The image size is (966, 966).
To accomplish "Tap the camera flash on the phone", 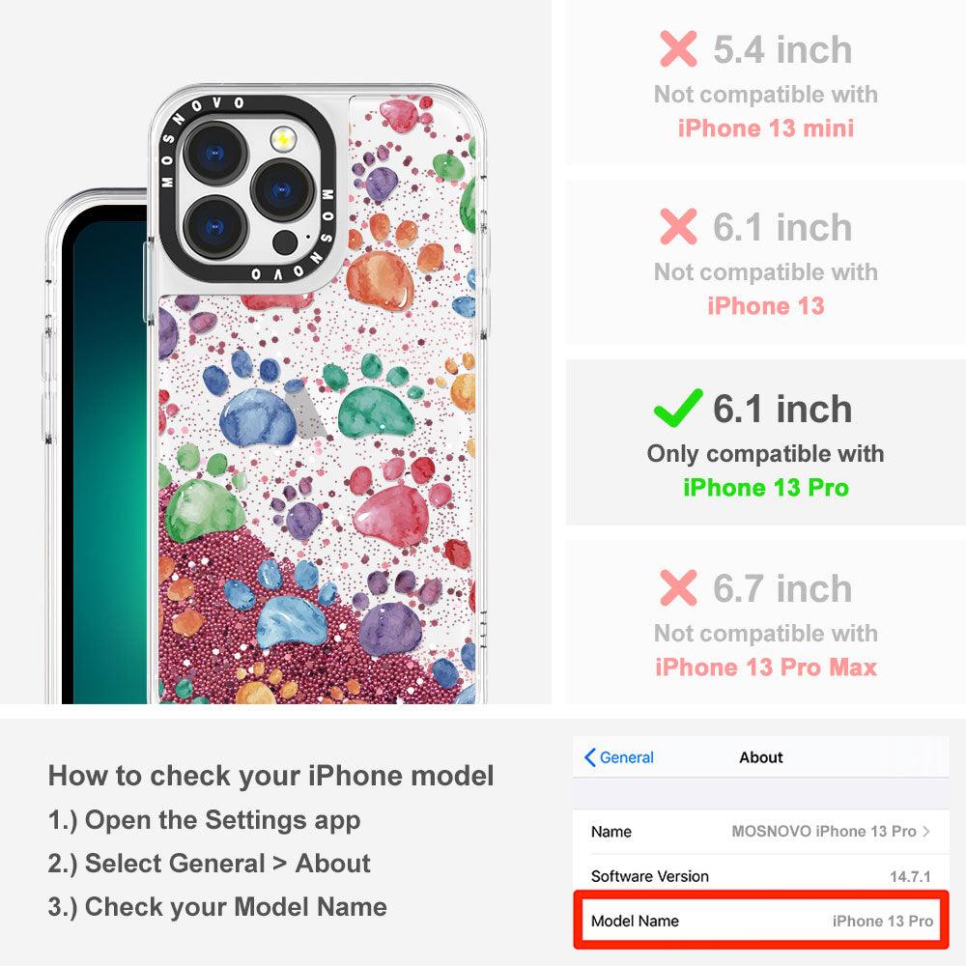I will coord(283,139).
